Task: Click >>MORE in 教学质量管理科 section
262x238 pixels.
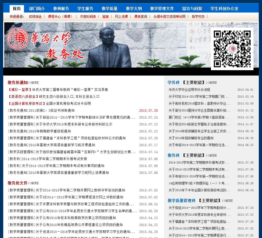Action: tap(227, 201)
